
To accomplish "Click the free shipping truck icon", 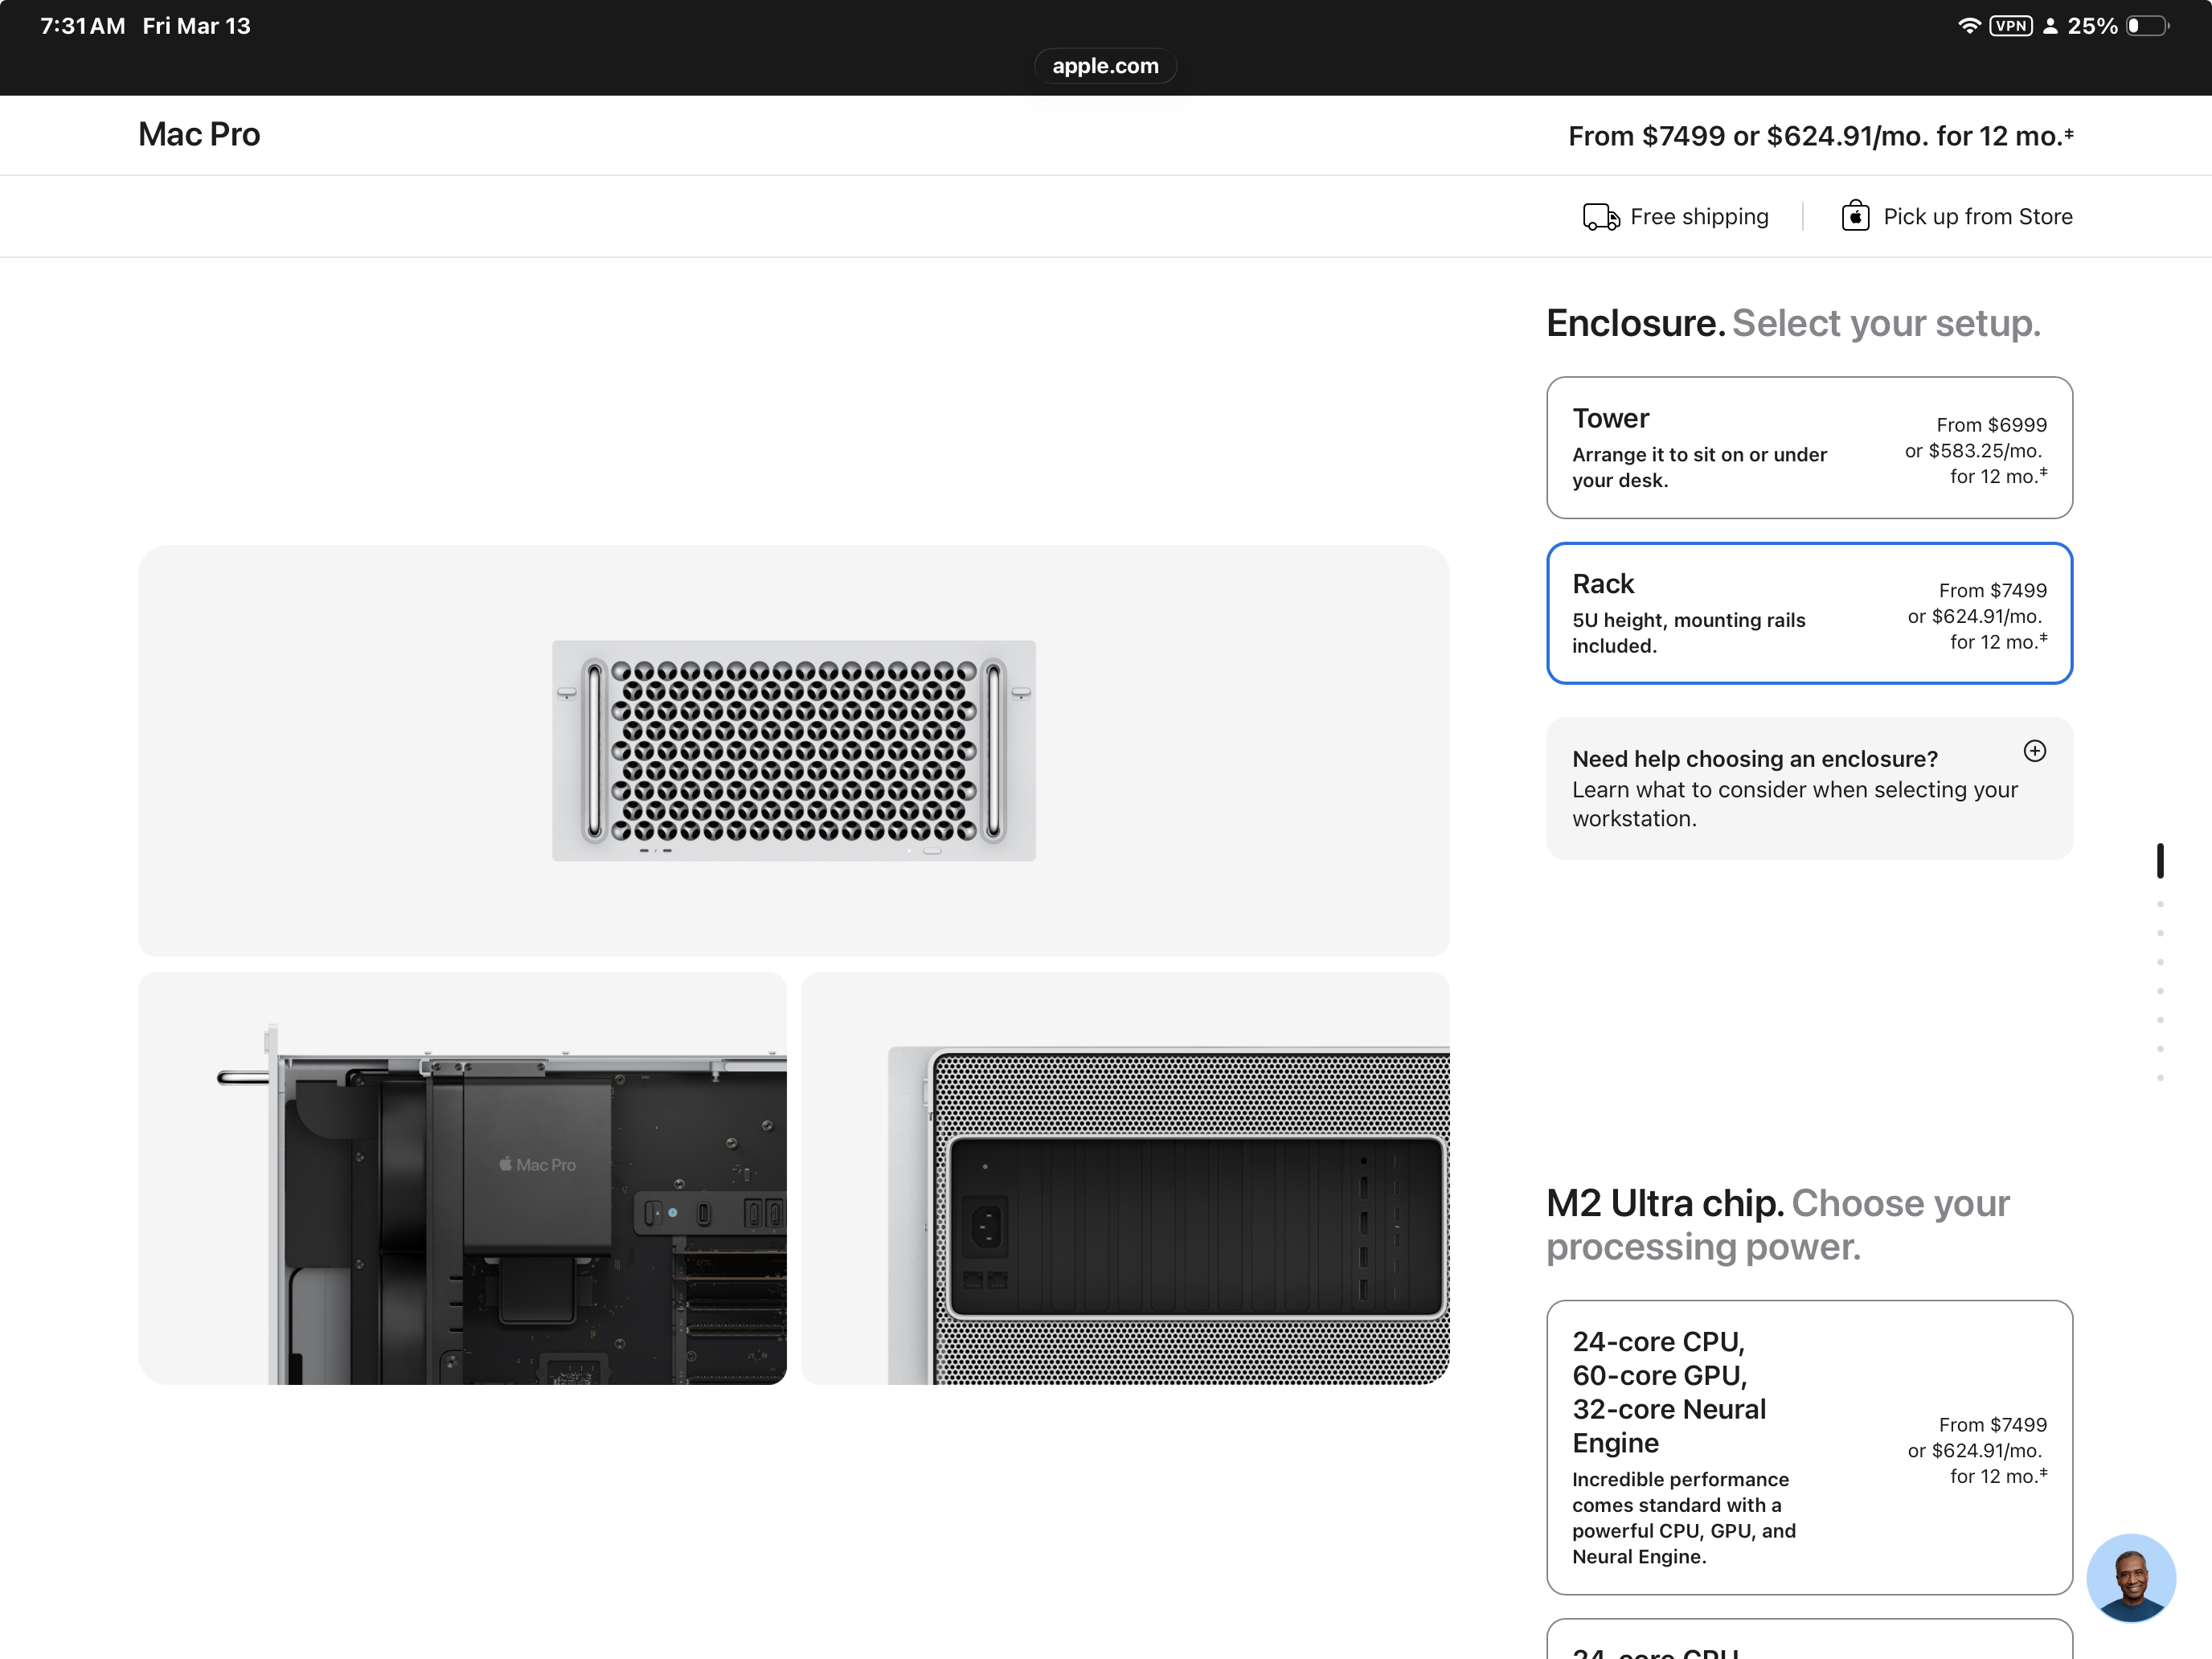I will [1600, 217].
